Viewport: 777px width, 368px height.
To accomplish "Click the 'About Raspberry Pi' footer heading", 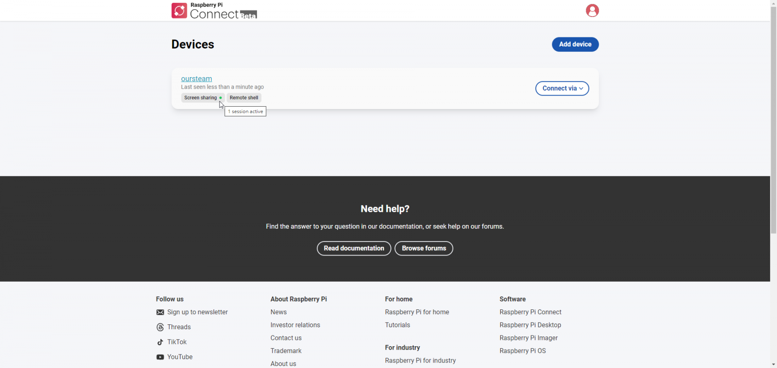I will pos(299,299).
